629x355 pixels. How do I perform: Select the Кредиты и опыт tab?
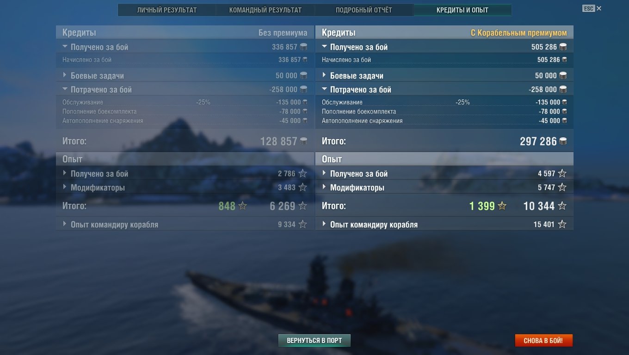coord(462,10)
